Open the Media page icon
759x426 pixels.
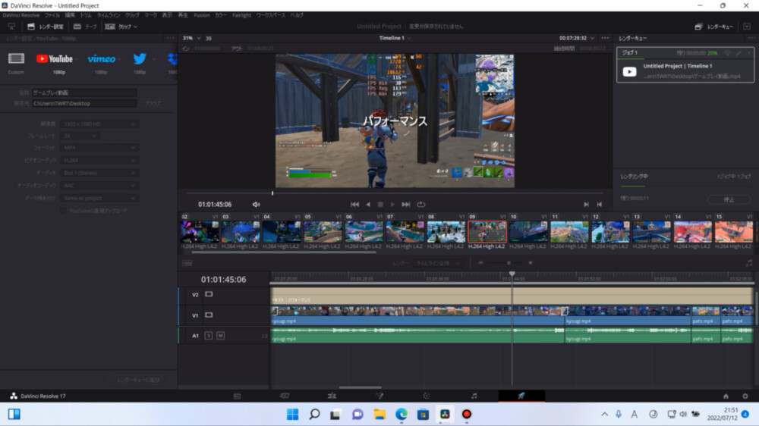click(x=237, y=396)
